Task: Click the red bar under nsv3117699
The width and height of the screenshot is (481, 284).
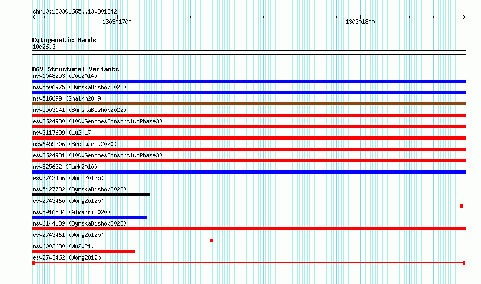Action: 249,138
